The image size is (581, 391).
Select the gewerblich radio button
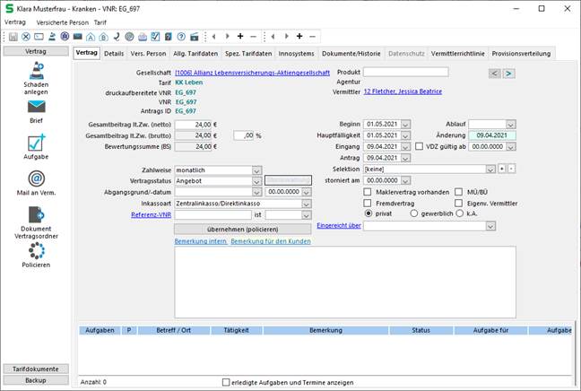coord(415,215)
